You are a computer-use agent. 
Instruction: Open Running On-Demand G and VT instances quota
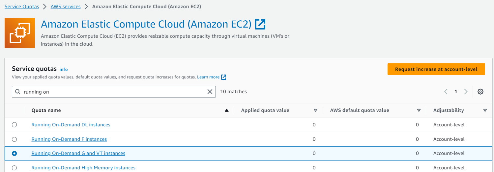coord(78,153)
